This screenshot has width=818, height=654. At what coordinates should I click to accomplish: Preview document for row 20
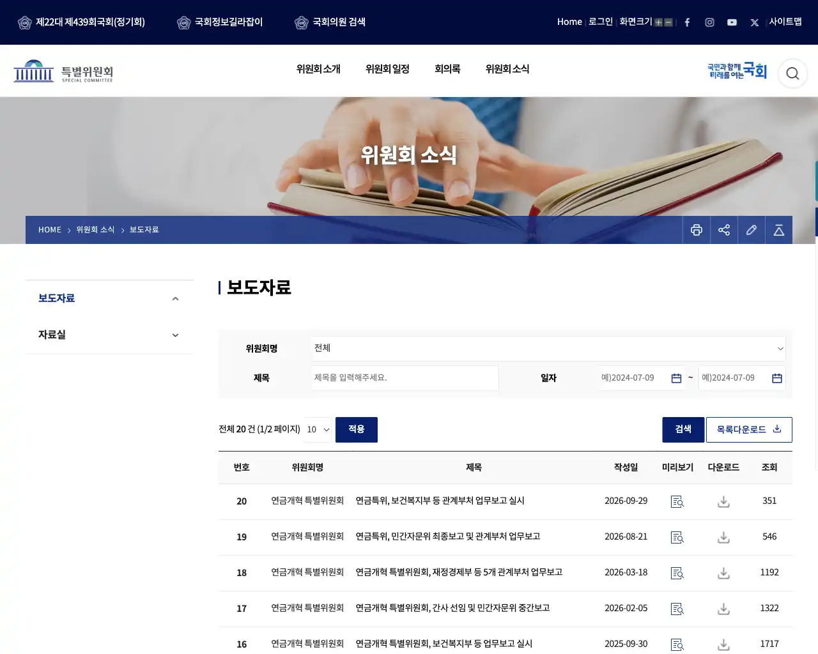click(677, 502)
